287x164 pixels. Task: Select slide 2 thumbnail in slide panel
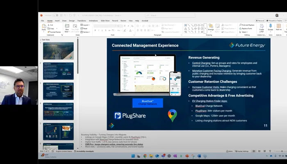click(58, 71)
